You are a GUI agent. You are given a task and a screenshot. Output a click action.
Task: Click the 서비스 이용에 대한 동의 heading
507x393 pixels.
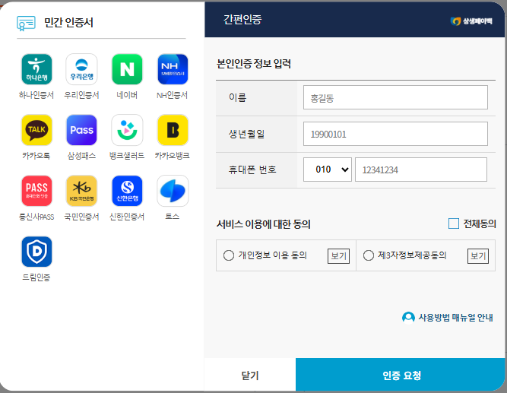pyautogui.click(x=263, y=223)
